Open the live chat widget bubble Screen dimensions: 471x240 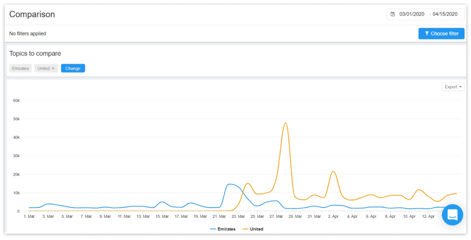click(x=452, y=215)
